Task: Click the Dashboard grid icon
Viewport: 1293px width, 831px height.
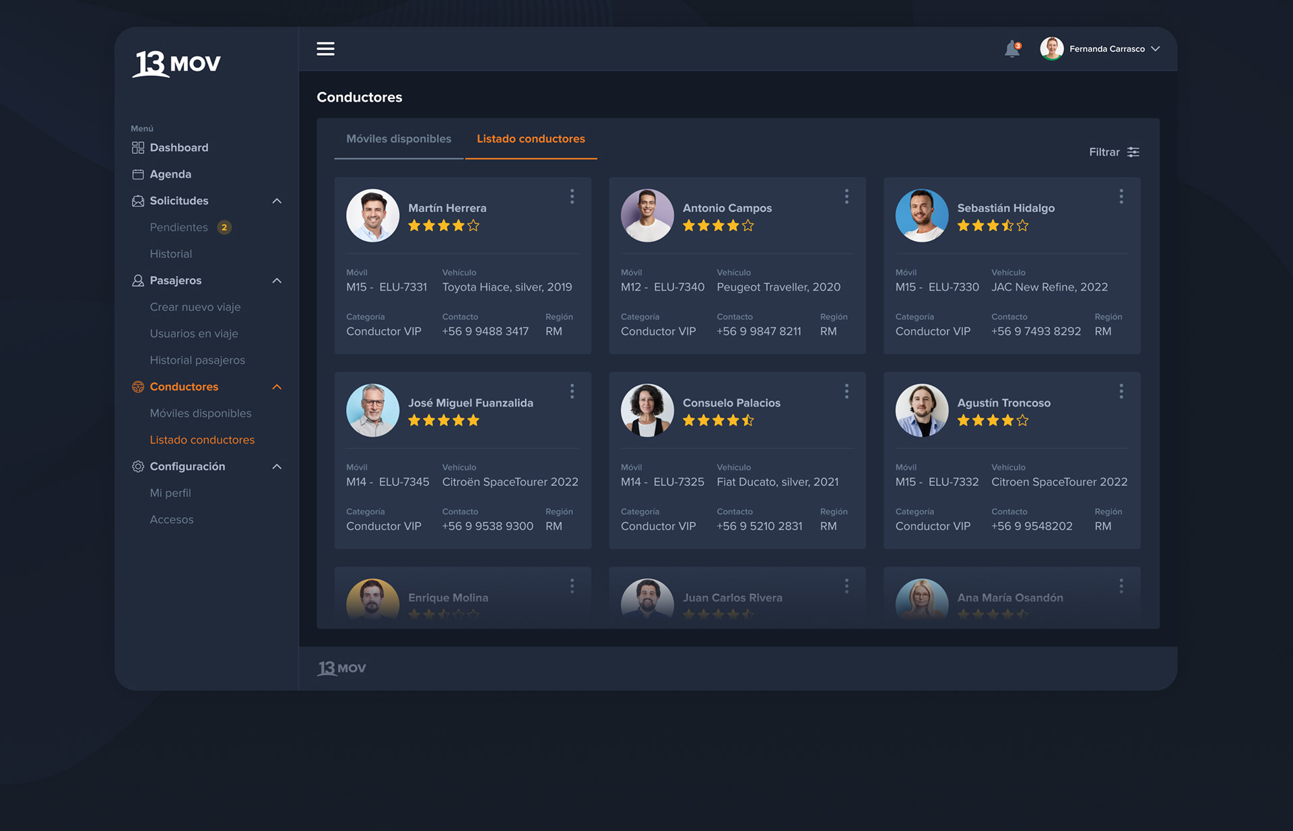Action: (138, 147)
